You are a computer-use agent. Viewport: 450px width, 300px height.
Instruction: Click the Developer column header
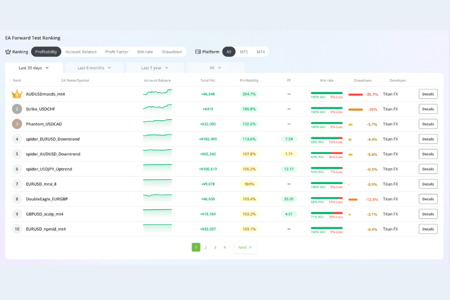[x=398, y=80]
